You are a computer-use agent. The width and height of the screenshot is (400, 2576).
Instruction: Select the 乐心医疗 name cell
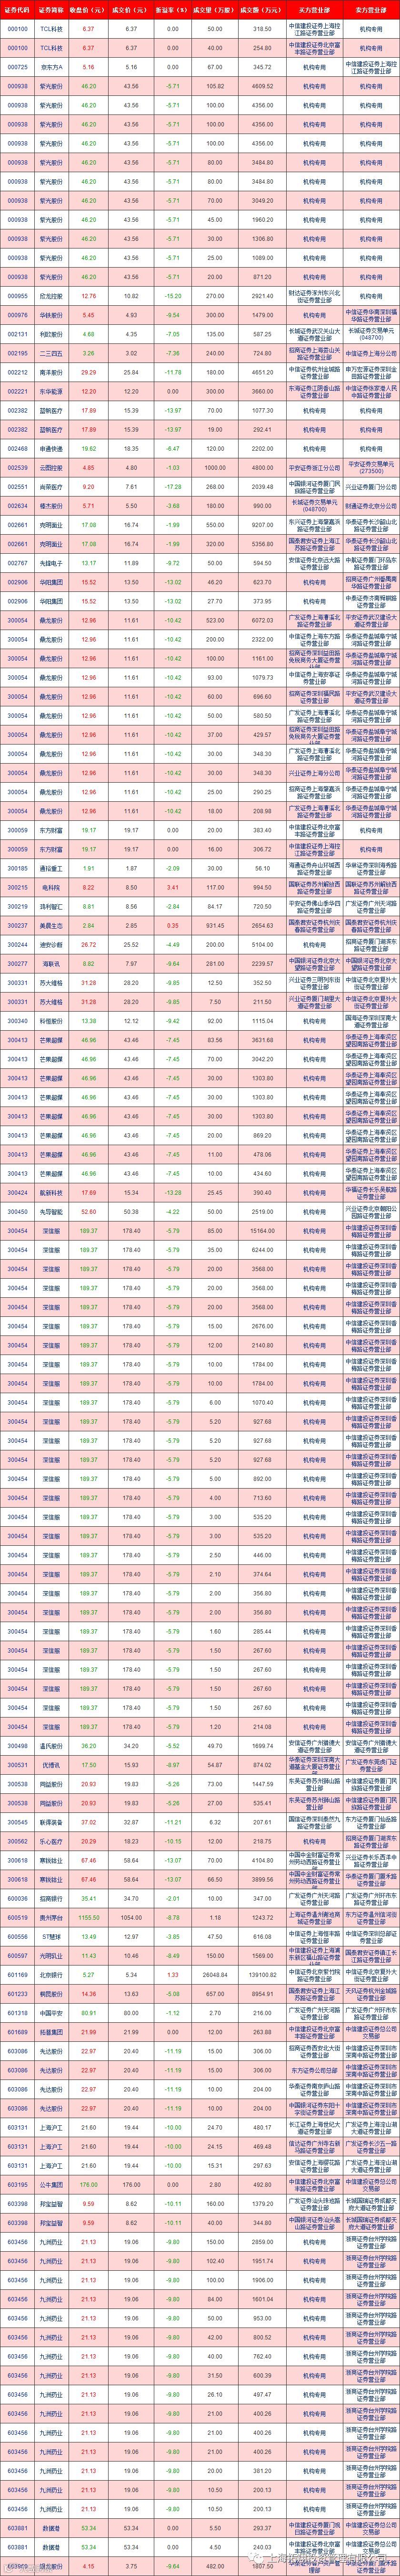pos(52,1842)
